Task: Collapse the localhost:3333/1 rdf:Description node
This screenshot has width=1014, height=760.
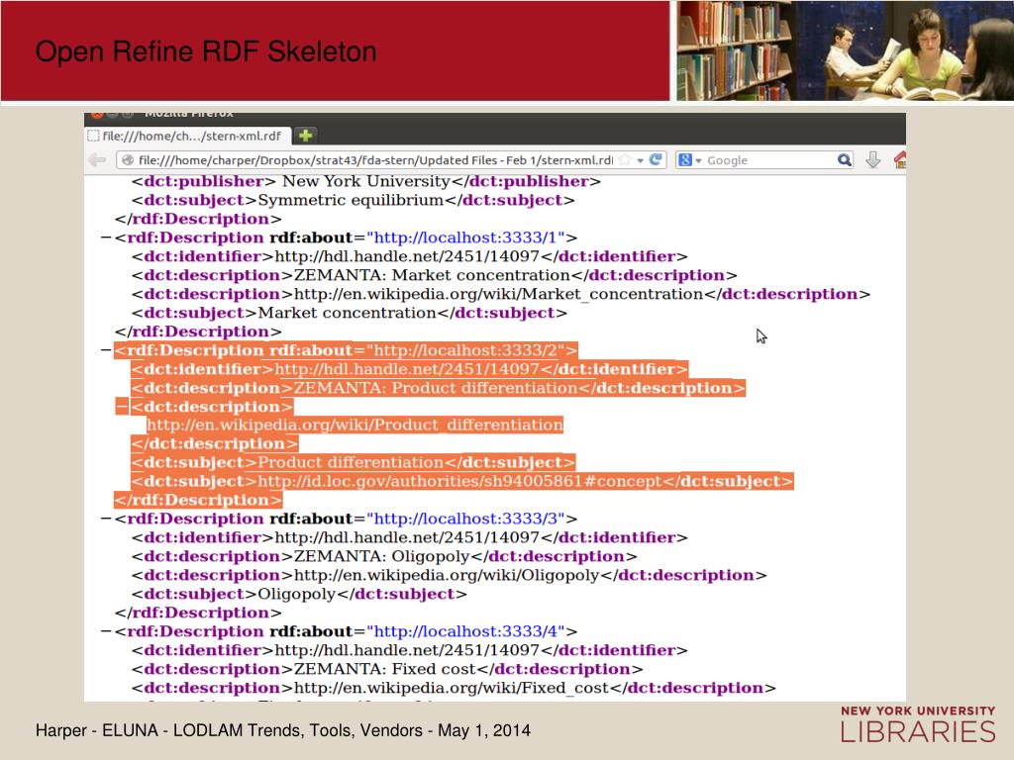Action: (106, 237)
